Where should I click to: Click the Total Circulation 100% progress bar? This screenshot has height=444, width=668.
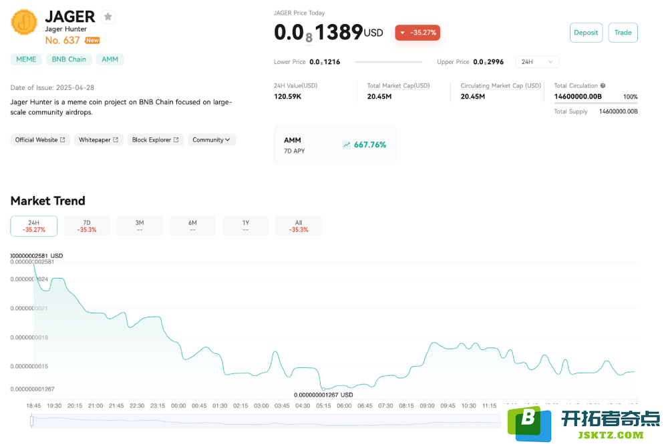pyautogui.click(x=596, y=103)
